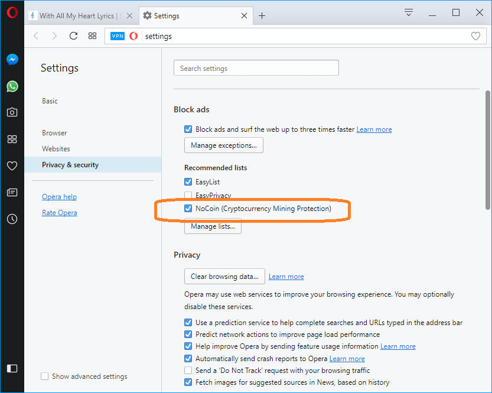Click Manage exceptions button
Viewport: 492px width, 393px height.
coord(224,145)
